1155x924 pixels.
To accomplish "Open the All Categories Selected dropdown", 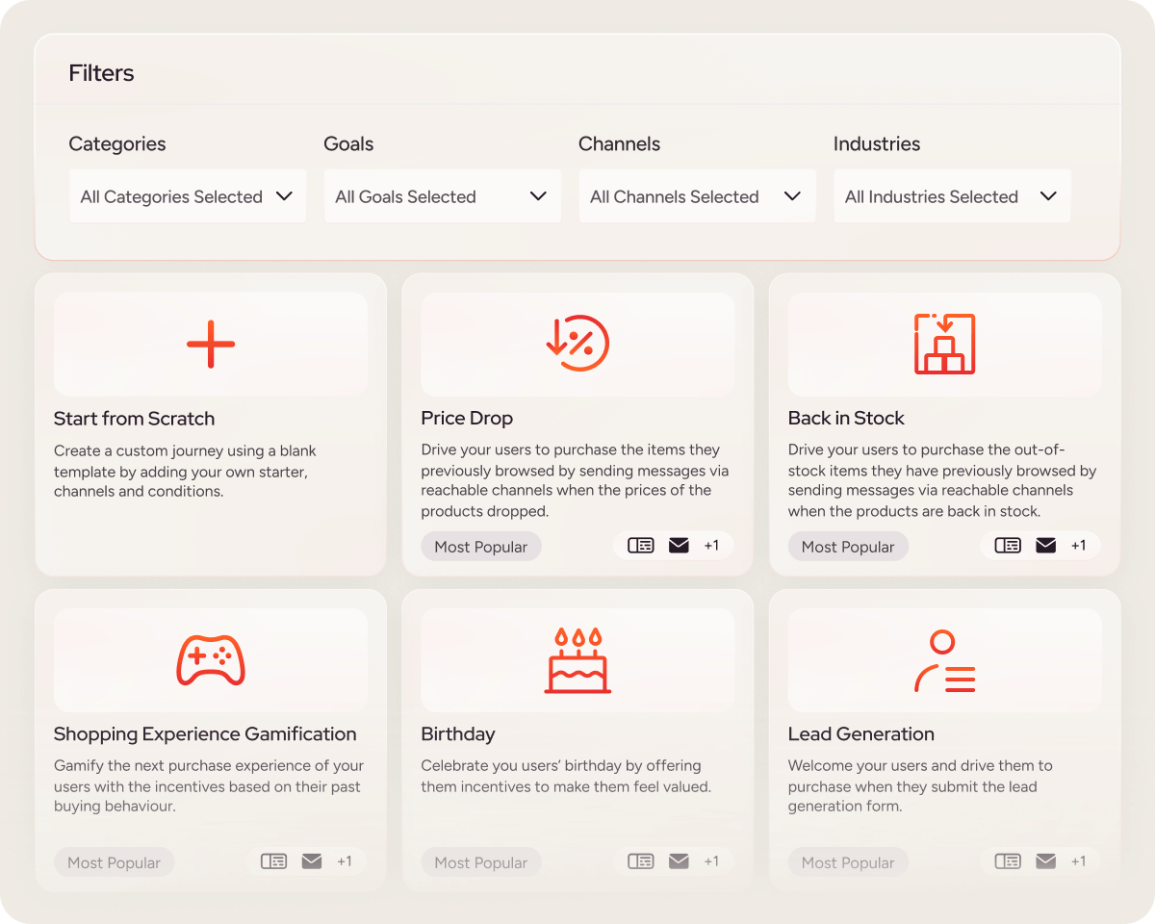I will (188, 196).
